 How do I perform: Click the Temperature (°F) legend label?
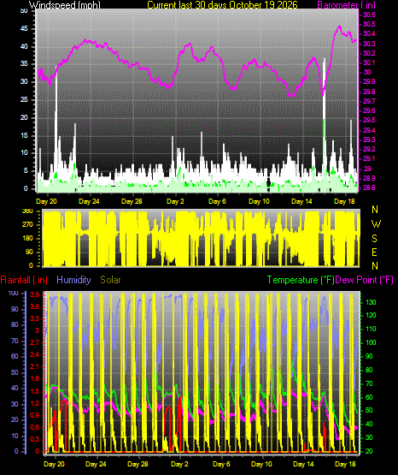(x=301, y=280)
